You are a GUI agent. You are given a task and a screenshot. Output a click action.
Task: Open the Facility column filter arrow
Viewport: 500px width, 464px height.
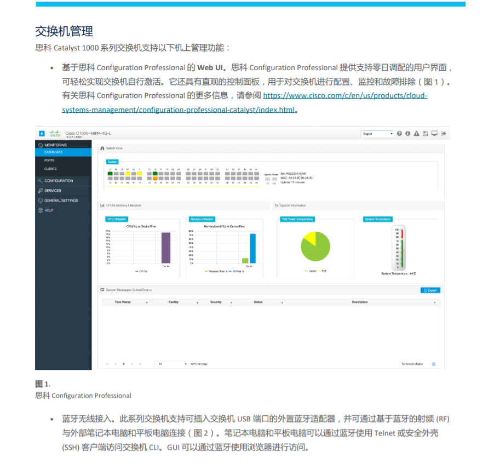[x=197, y=302]
